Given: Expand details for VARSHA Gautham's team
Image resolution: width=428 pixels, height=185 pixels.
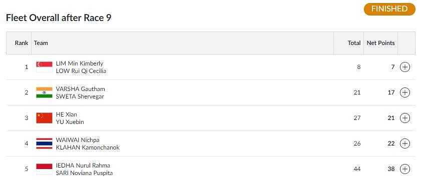Looking at the screenshot, I should [405, 92].
